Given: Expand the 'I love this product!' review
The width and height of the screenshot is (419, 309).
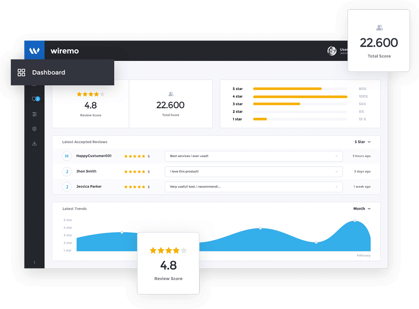Looking at the screenshot, I should (x=336, y=172).
